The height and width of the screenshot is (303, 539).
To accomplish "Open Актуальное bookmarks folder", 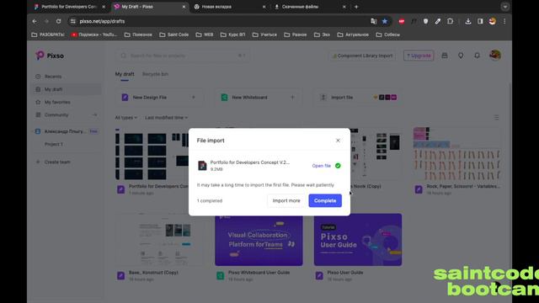I will [x=353, y=35].
